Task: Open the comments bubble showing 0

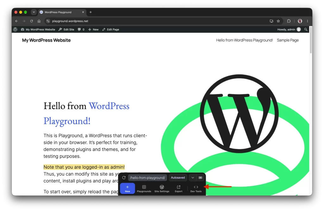Action: [x=81, y=29]
